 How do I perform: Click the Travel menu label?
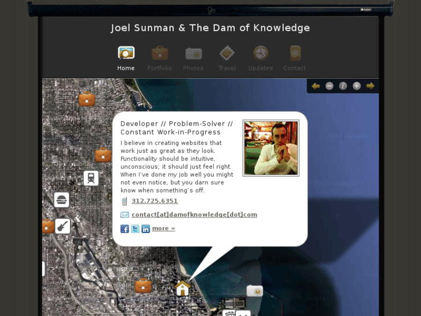(x=227, y=68)
